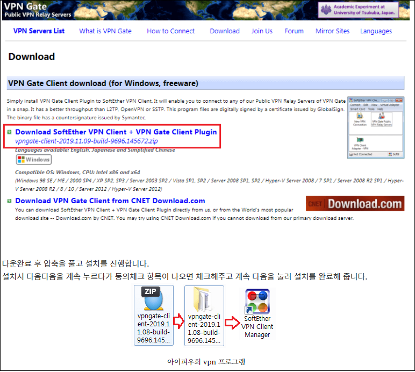This screenshot has height=372, width=415.
Task: Click Download SoftEther VPN Client + Plugin link
Action: point(116,132)
